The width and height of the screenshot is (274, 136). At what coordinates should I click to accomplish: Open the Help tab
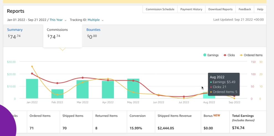(x=260, y=9)
